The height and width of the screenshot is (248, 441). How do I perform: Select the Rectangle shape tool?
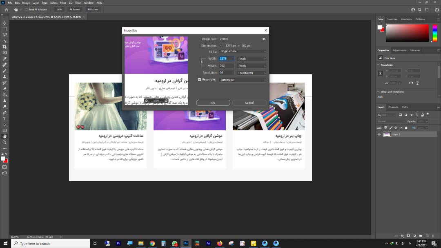4,130
